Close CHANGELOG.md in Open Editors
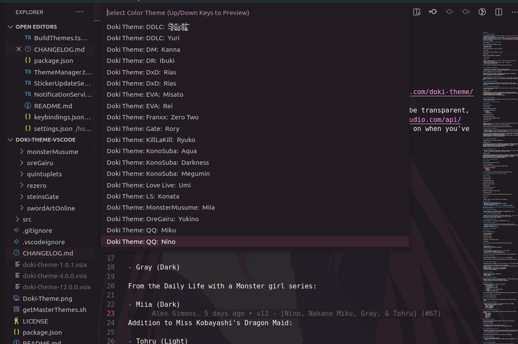 (x=18, y=49)
